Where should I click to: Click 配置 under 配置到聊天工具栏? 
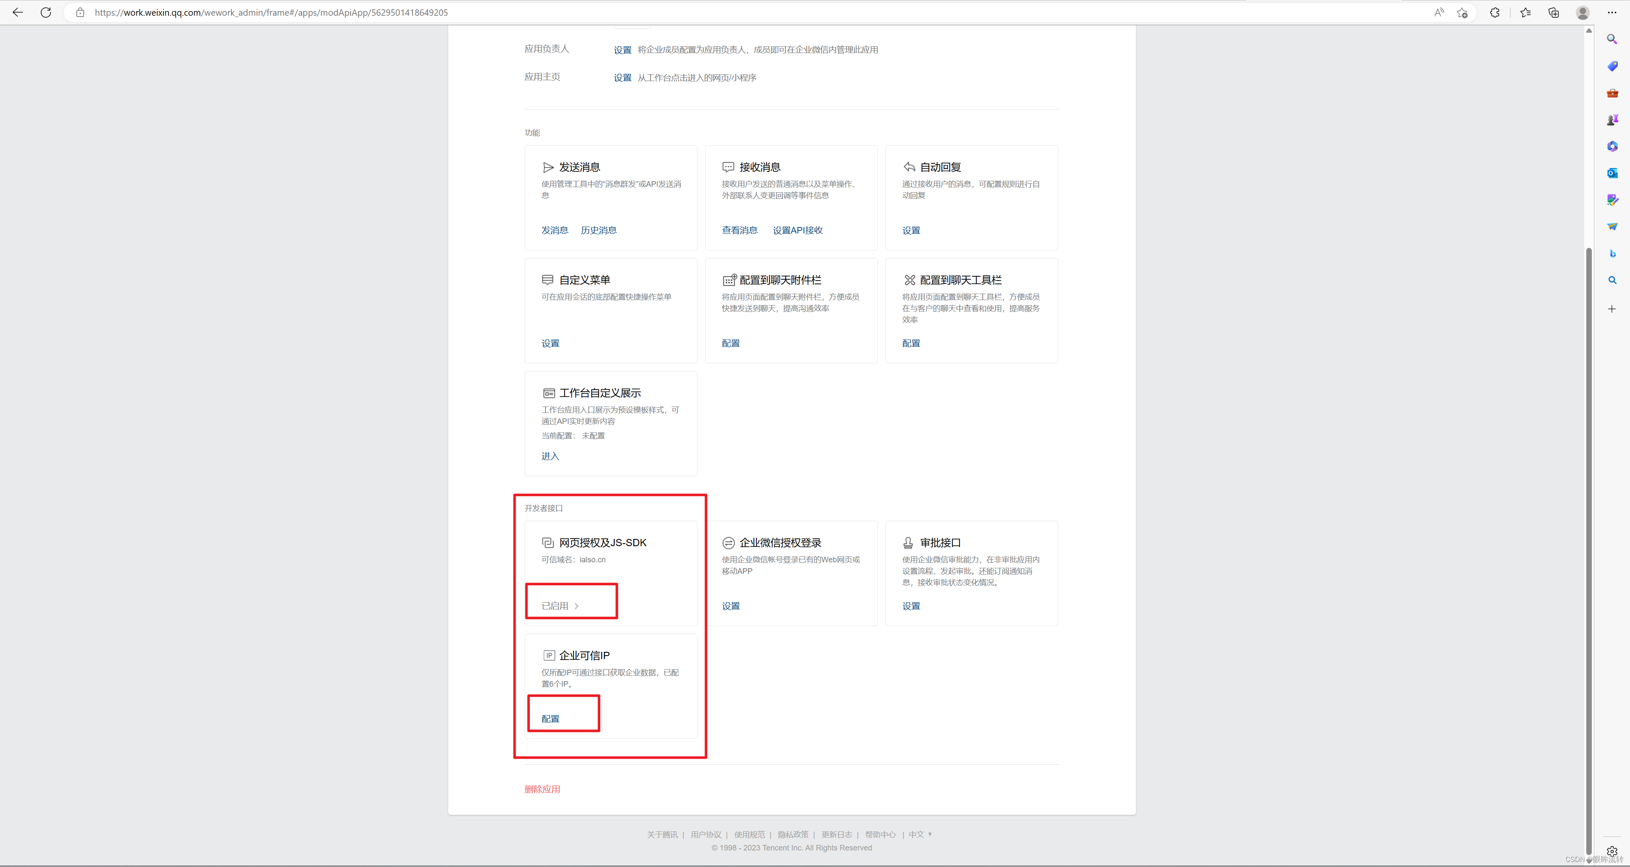(911, 343)
